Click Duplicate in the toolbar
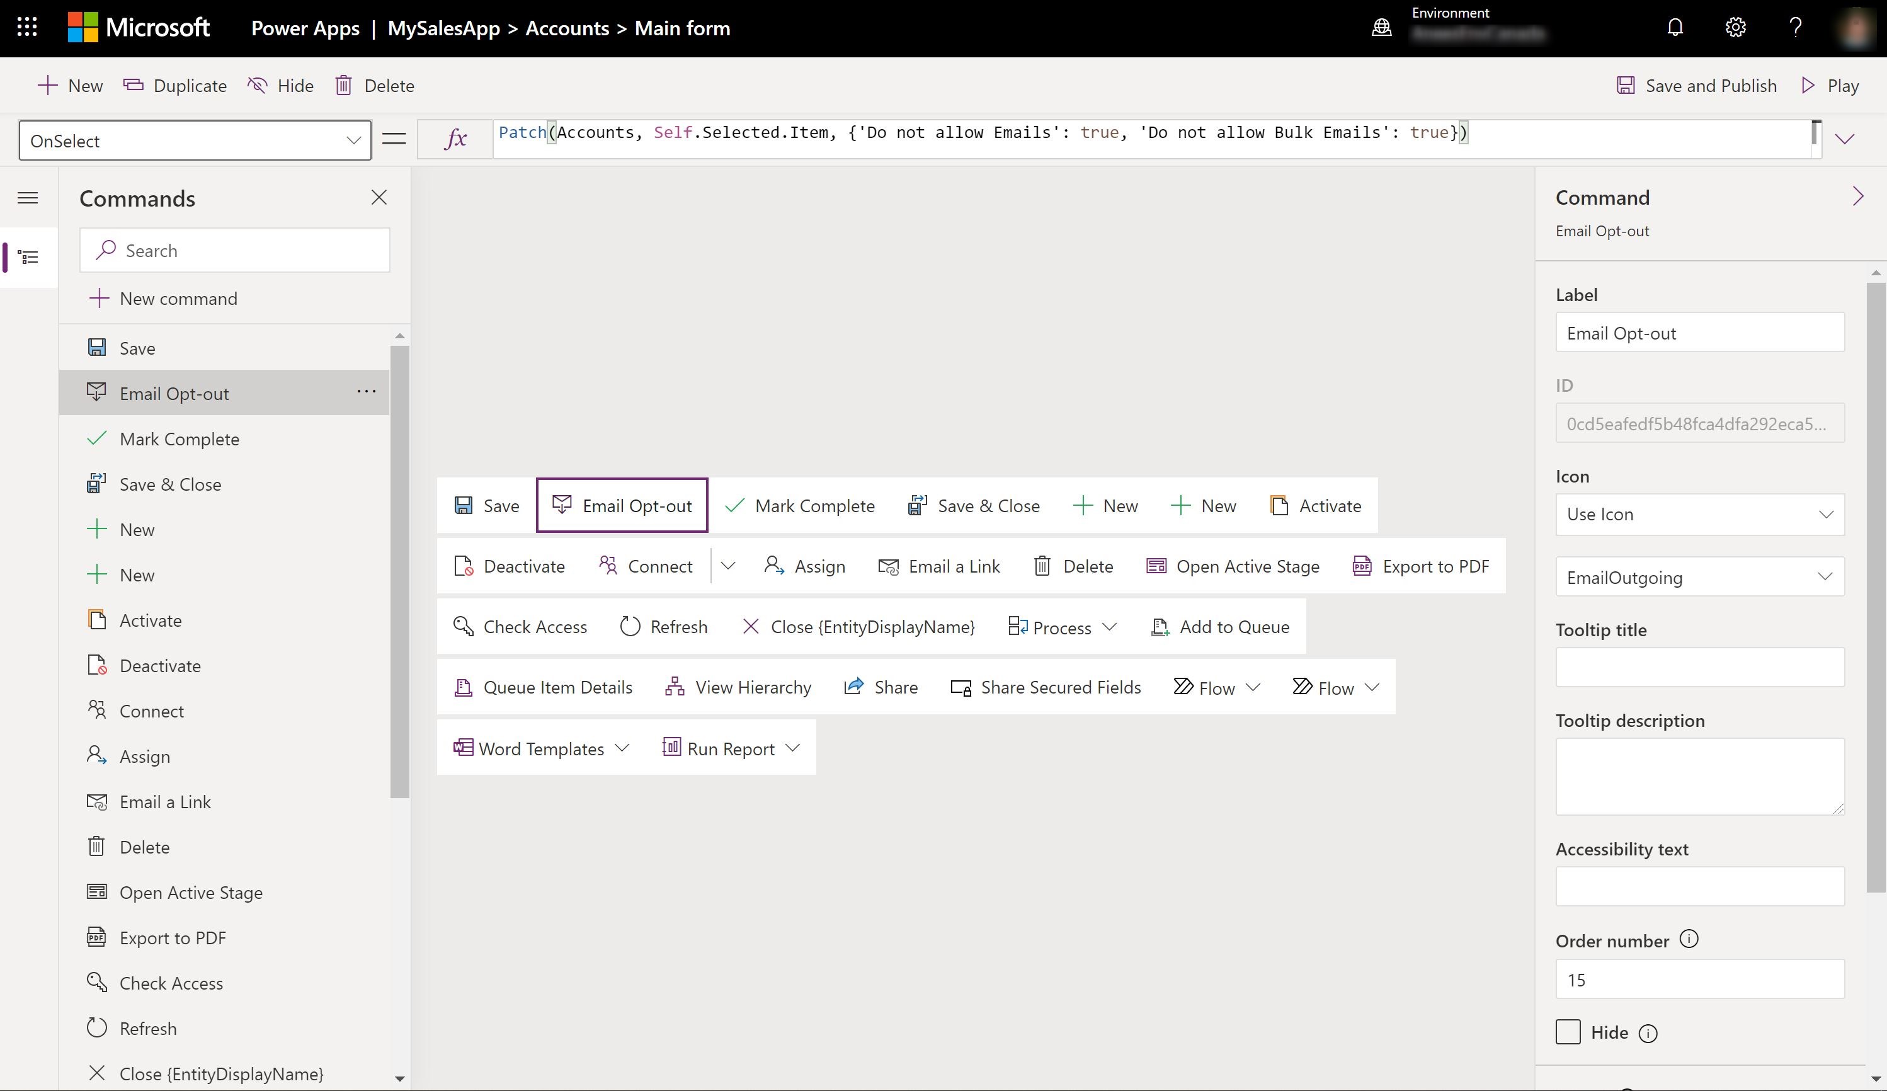 (174, 86)
